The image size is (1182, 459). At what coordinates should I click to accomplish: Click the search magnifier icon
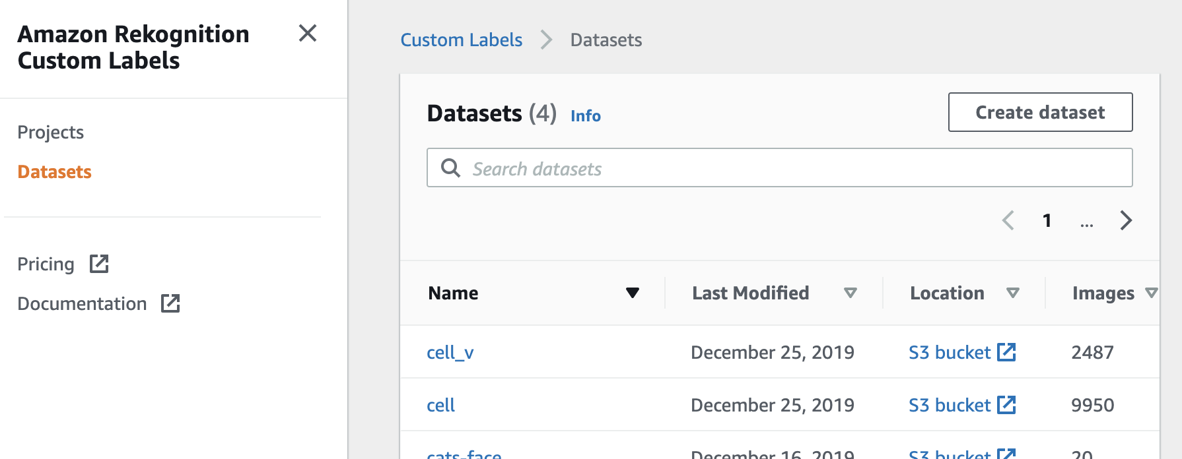click(x=450, y=168)
